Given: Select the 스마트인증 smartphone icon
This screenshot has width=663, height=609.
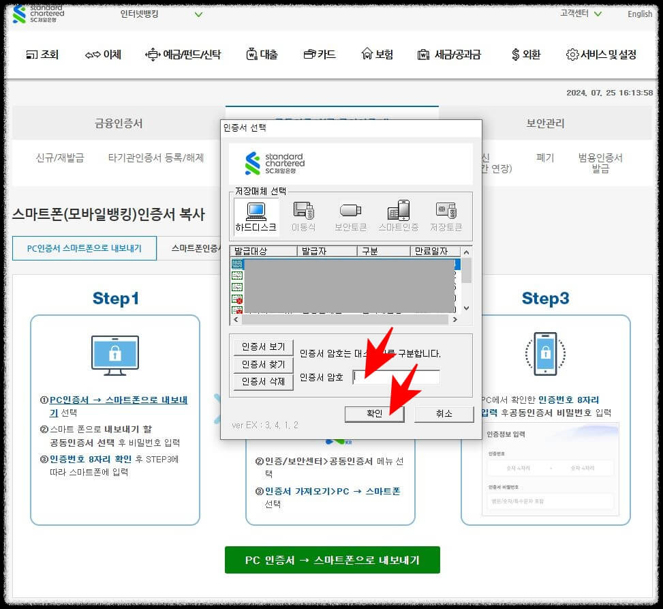Looking at the screenshot, I should [x=399, y=217].
